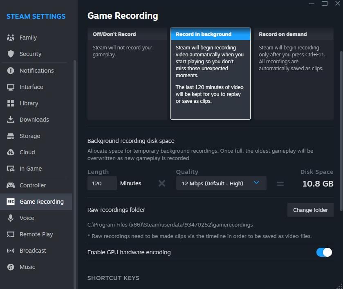Click the 10.8 GB disk space value
Image resolution: width=343 pixels, height=289 pixels.
tap(318, 184)
